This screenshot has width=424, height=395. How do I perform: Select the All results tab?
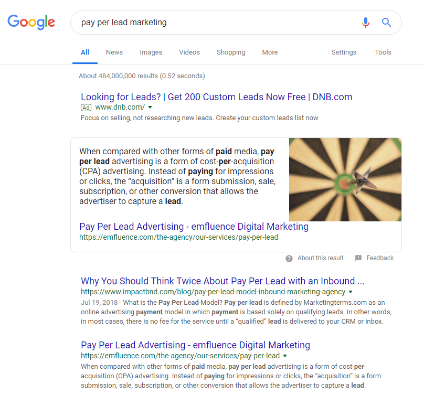(85, 52)
